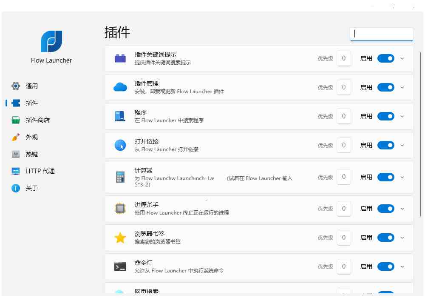Image resolution: width=425 pixels, height=298 pixels.
Task: Click the 命令行 terminal icon
Action: [x=120, y=266]
